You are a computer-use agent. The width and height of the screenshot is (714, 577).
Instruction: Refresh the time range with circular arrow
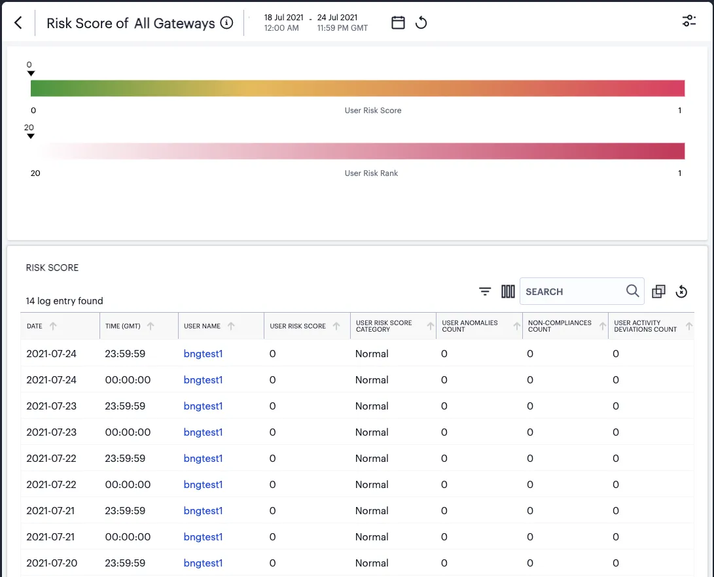tap(421, 23)
